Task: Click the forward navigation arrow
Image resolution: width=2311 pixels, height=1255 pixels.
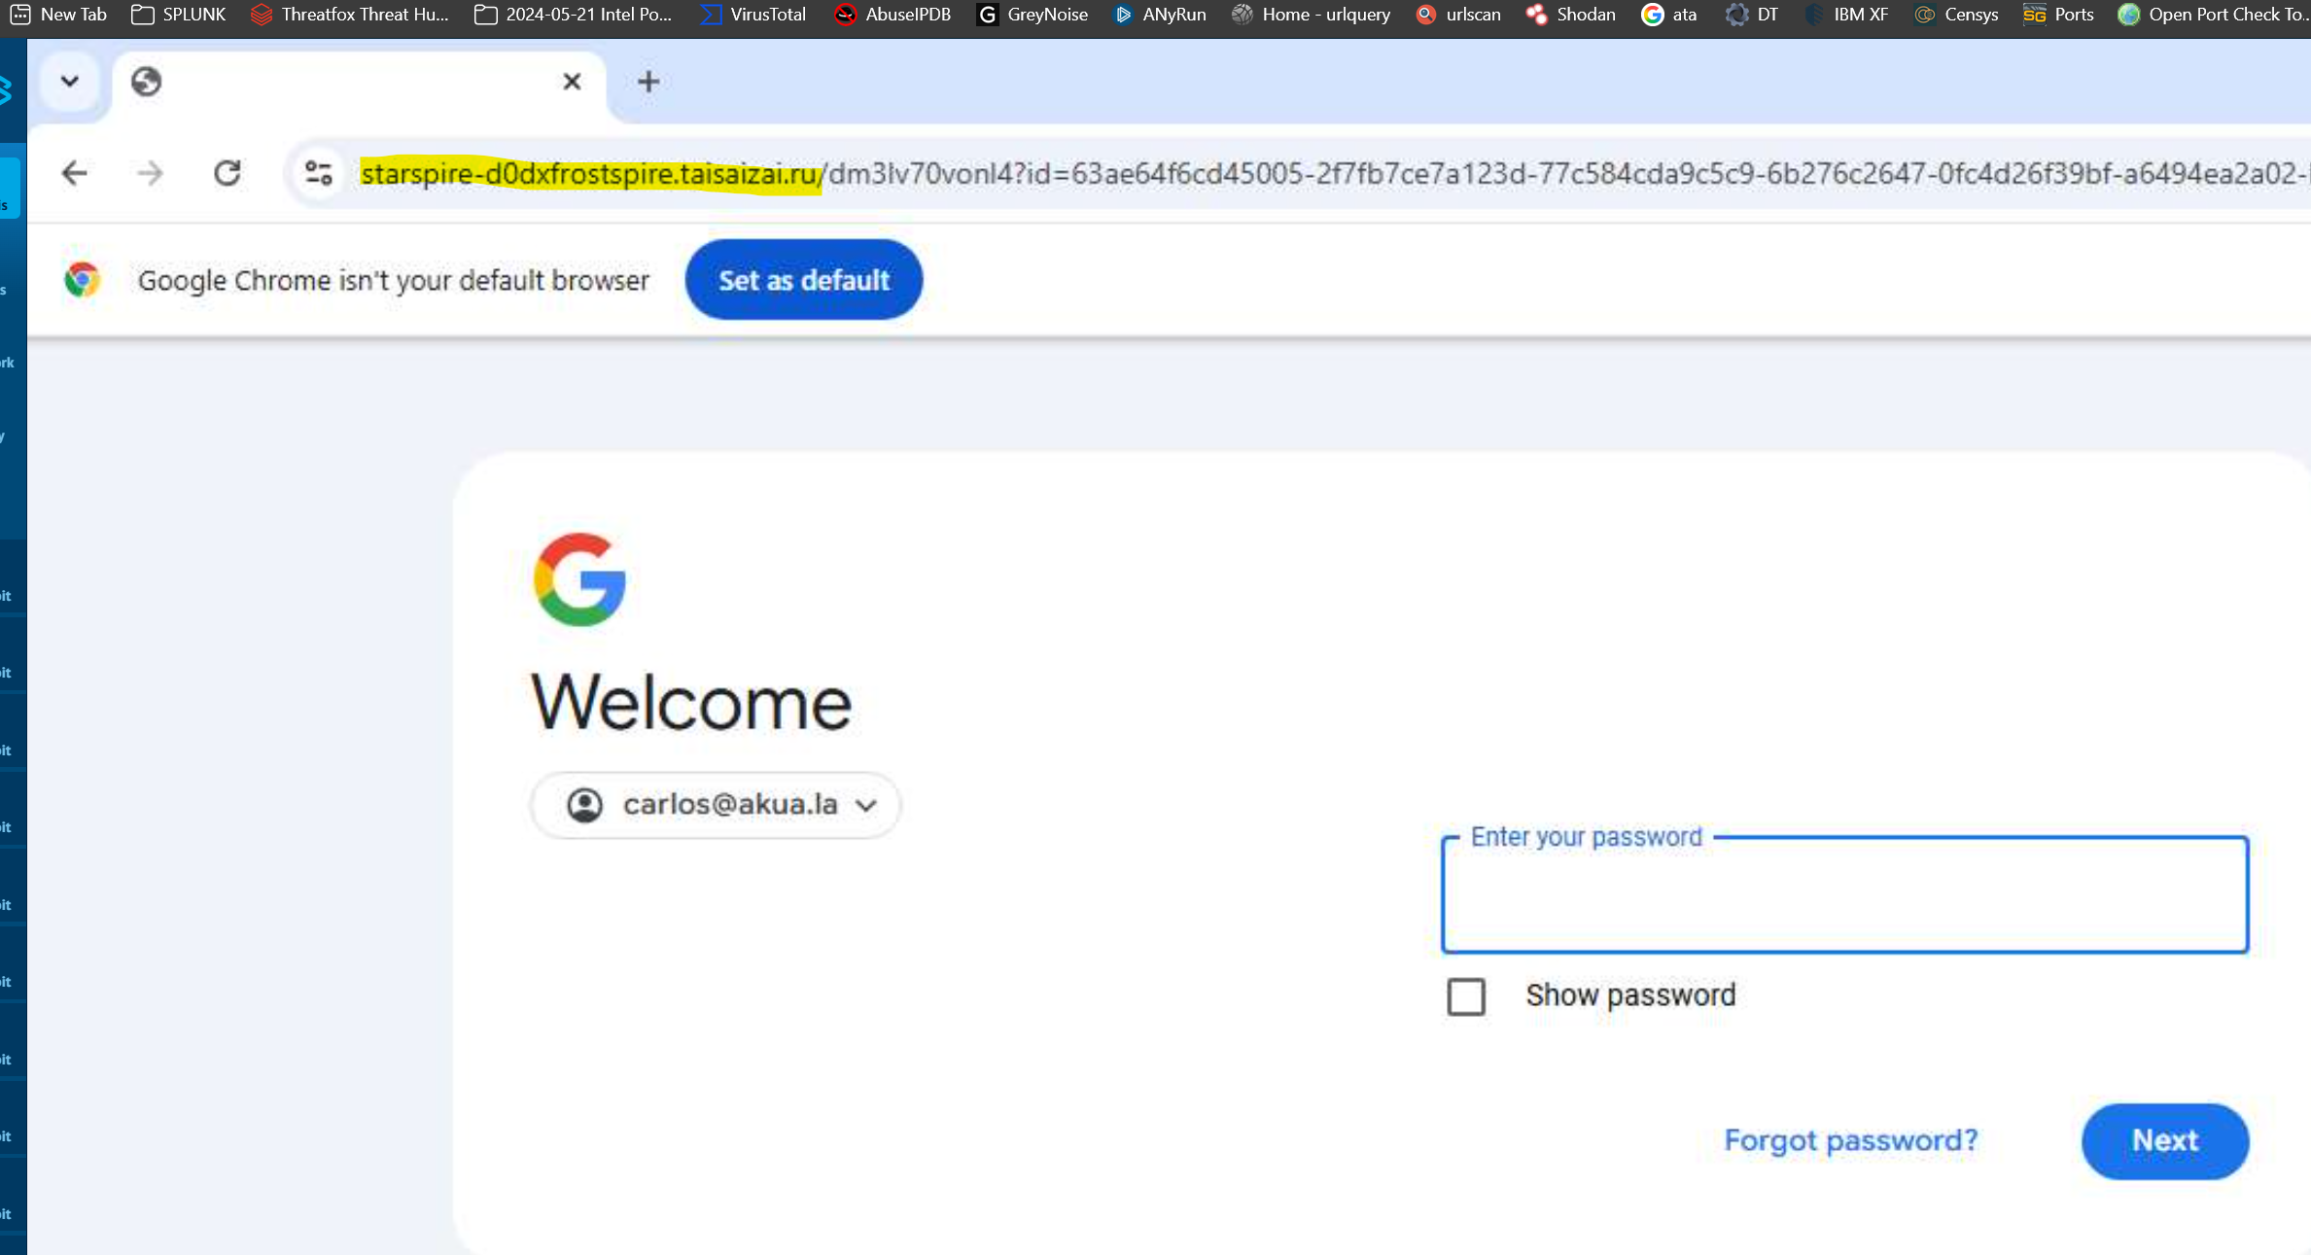Action: [x=150, y=173]
